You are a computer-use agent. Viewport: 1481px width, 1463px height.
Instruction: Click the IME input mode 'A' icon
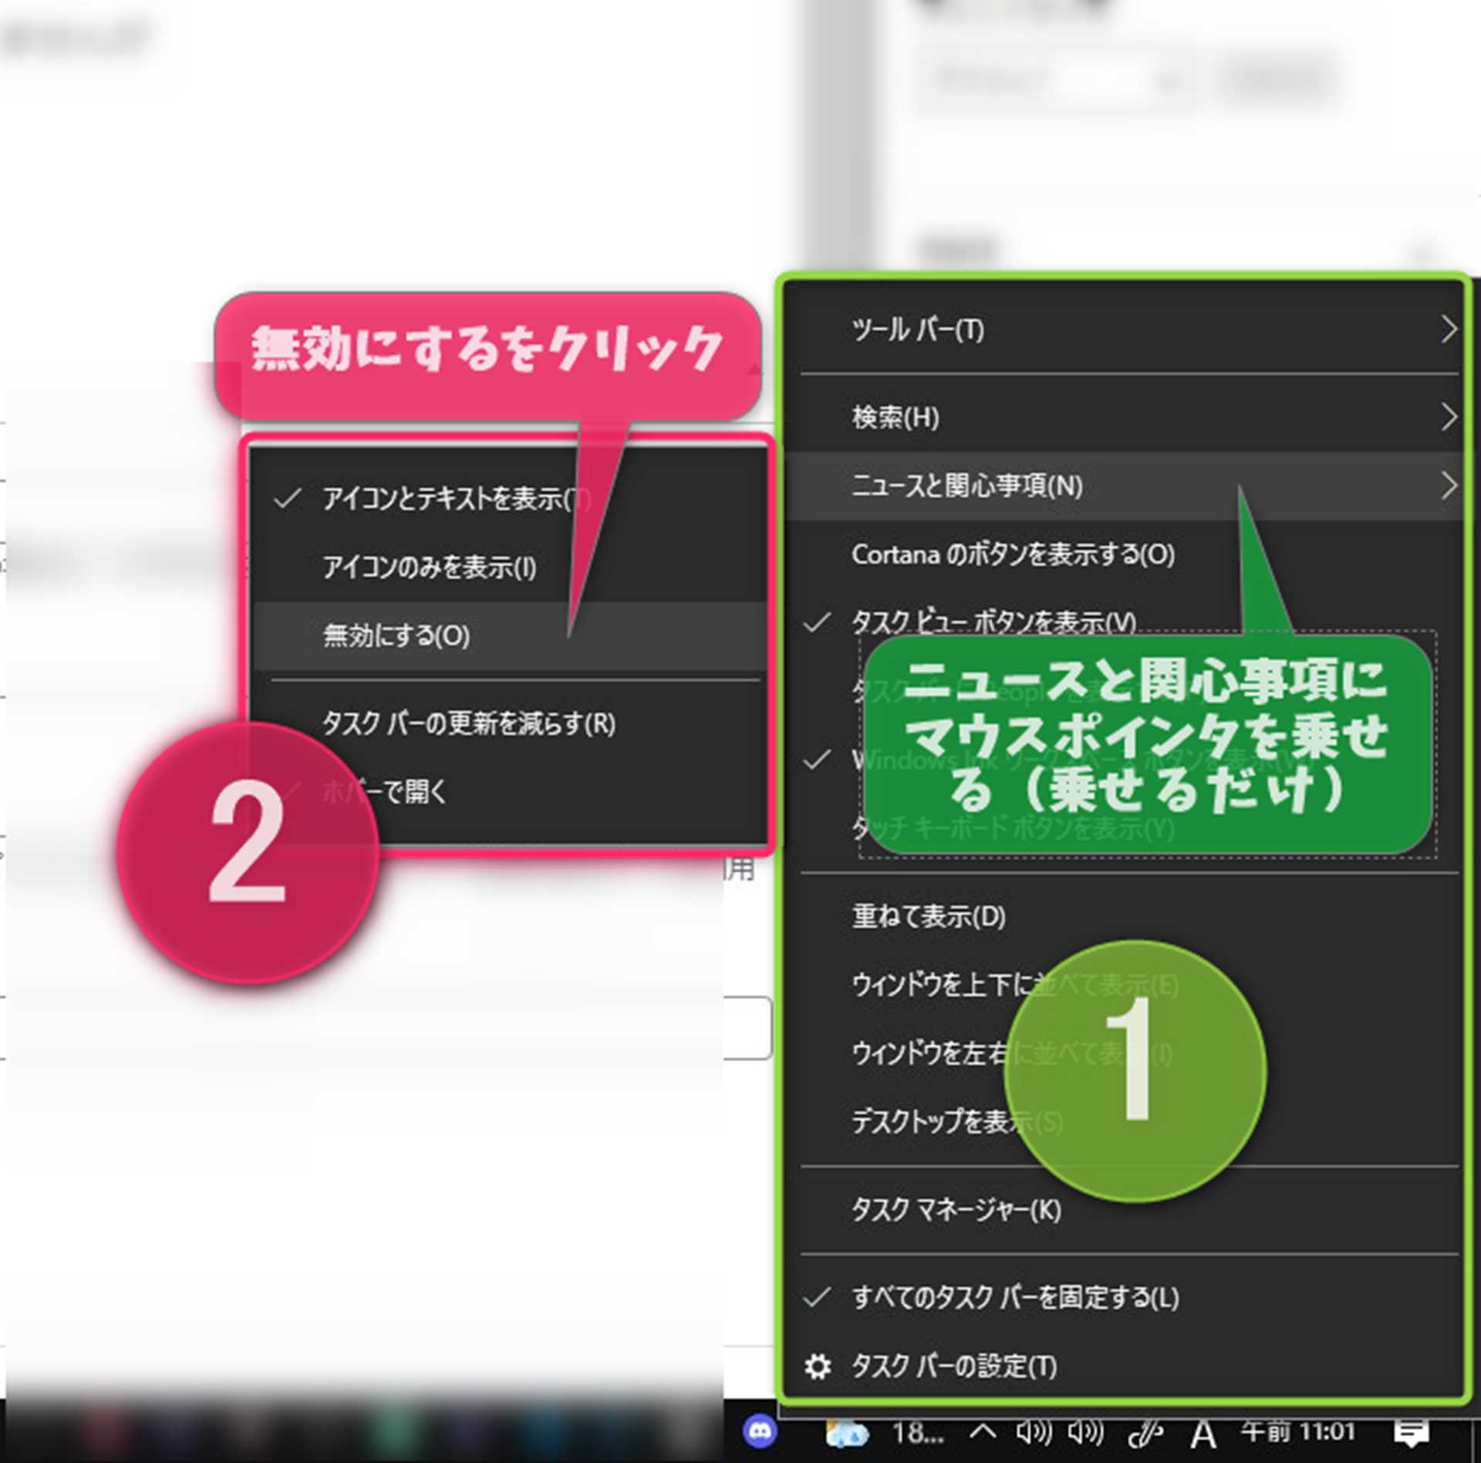1203,1434
